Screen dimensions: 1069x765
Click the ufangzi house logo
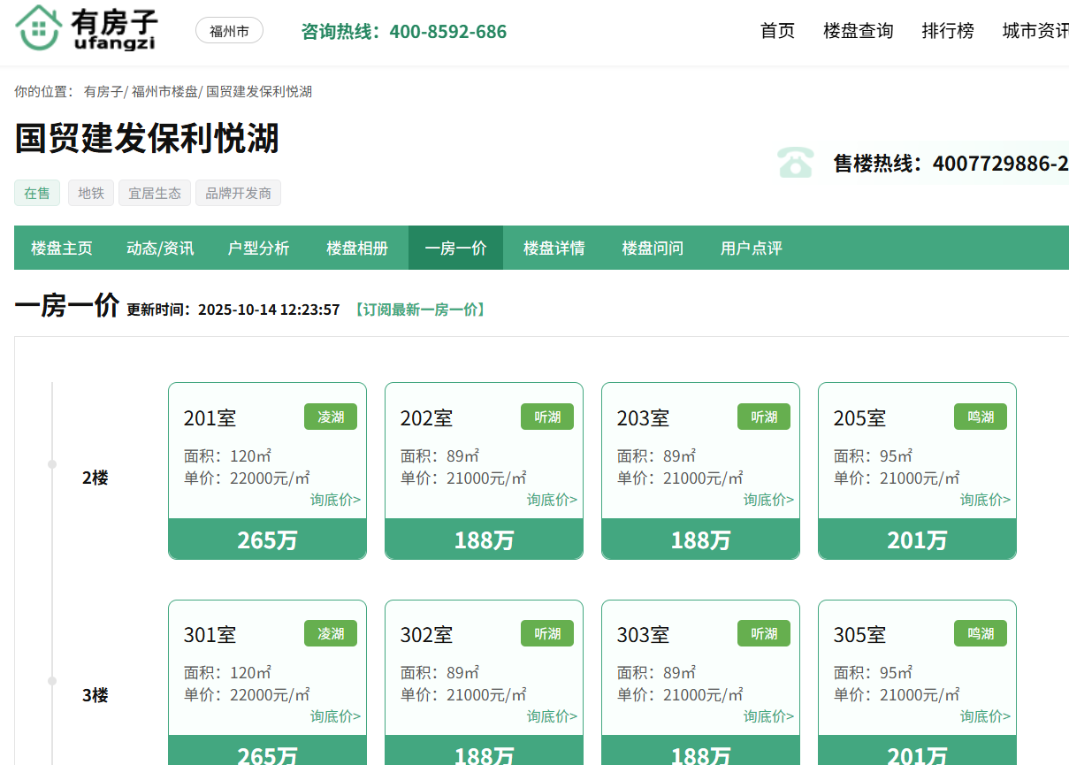pyautogui.click(x=86, y=28)
